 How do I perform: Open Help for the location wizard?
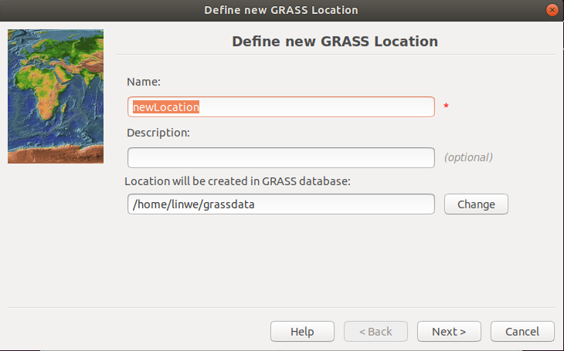click(x=302, y=331)
